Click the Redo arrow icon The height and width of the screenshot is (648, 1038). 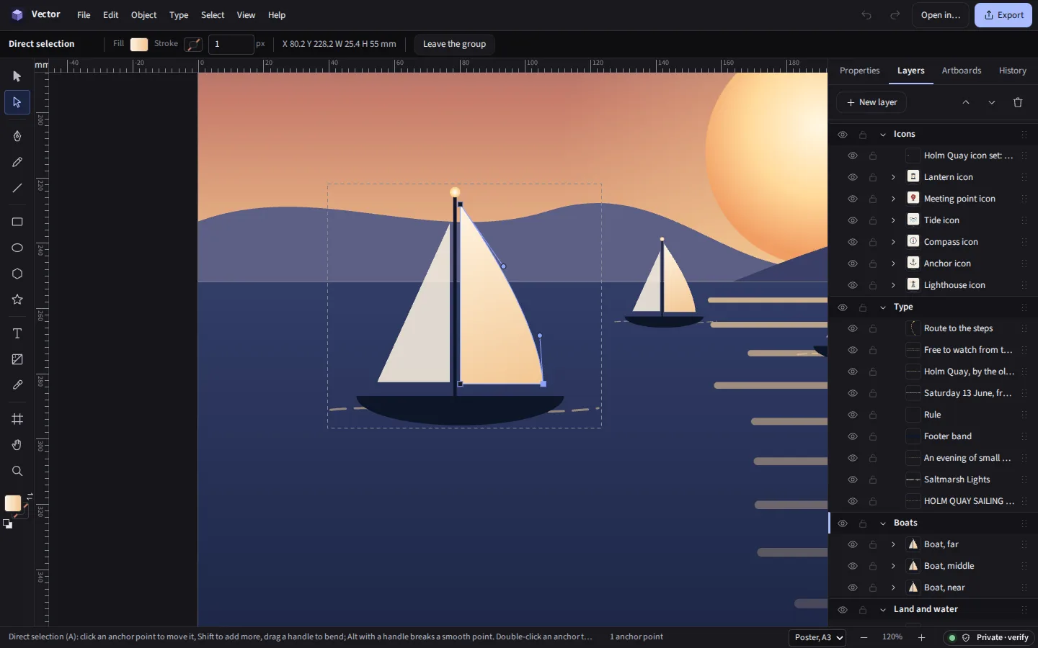point(895,15)
